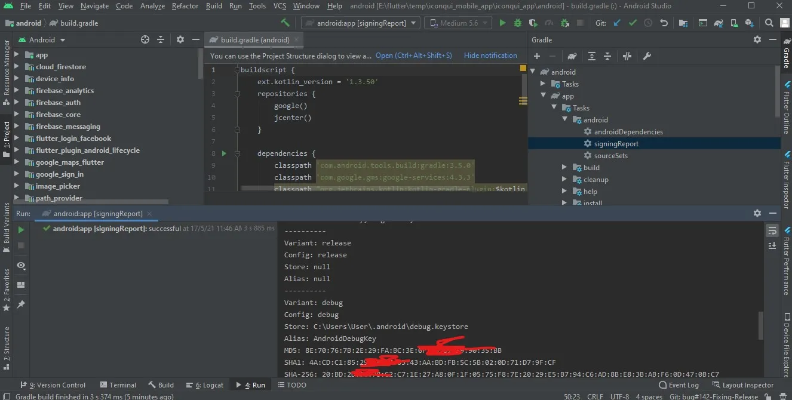Click Open (Ctrl+Alt+Shift+S) link in notification
The image size is (792, 400).
click(x=414, y=56)
